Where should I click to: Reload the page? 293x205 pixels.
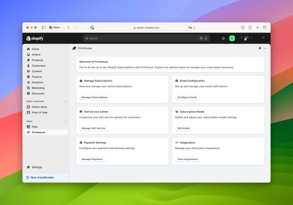click(x=194, y=27)
